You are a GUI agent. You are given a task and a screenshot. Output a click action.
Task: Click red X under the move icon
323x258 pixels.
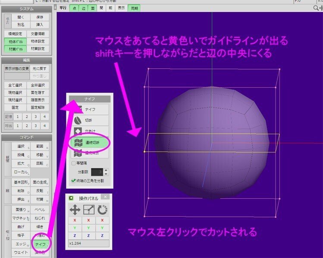[x=75, y=220]
